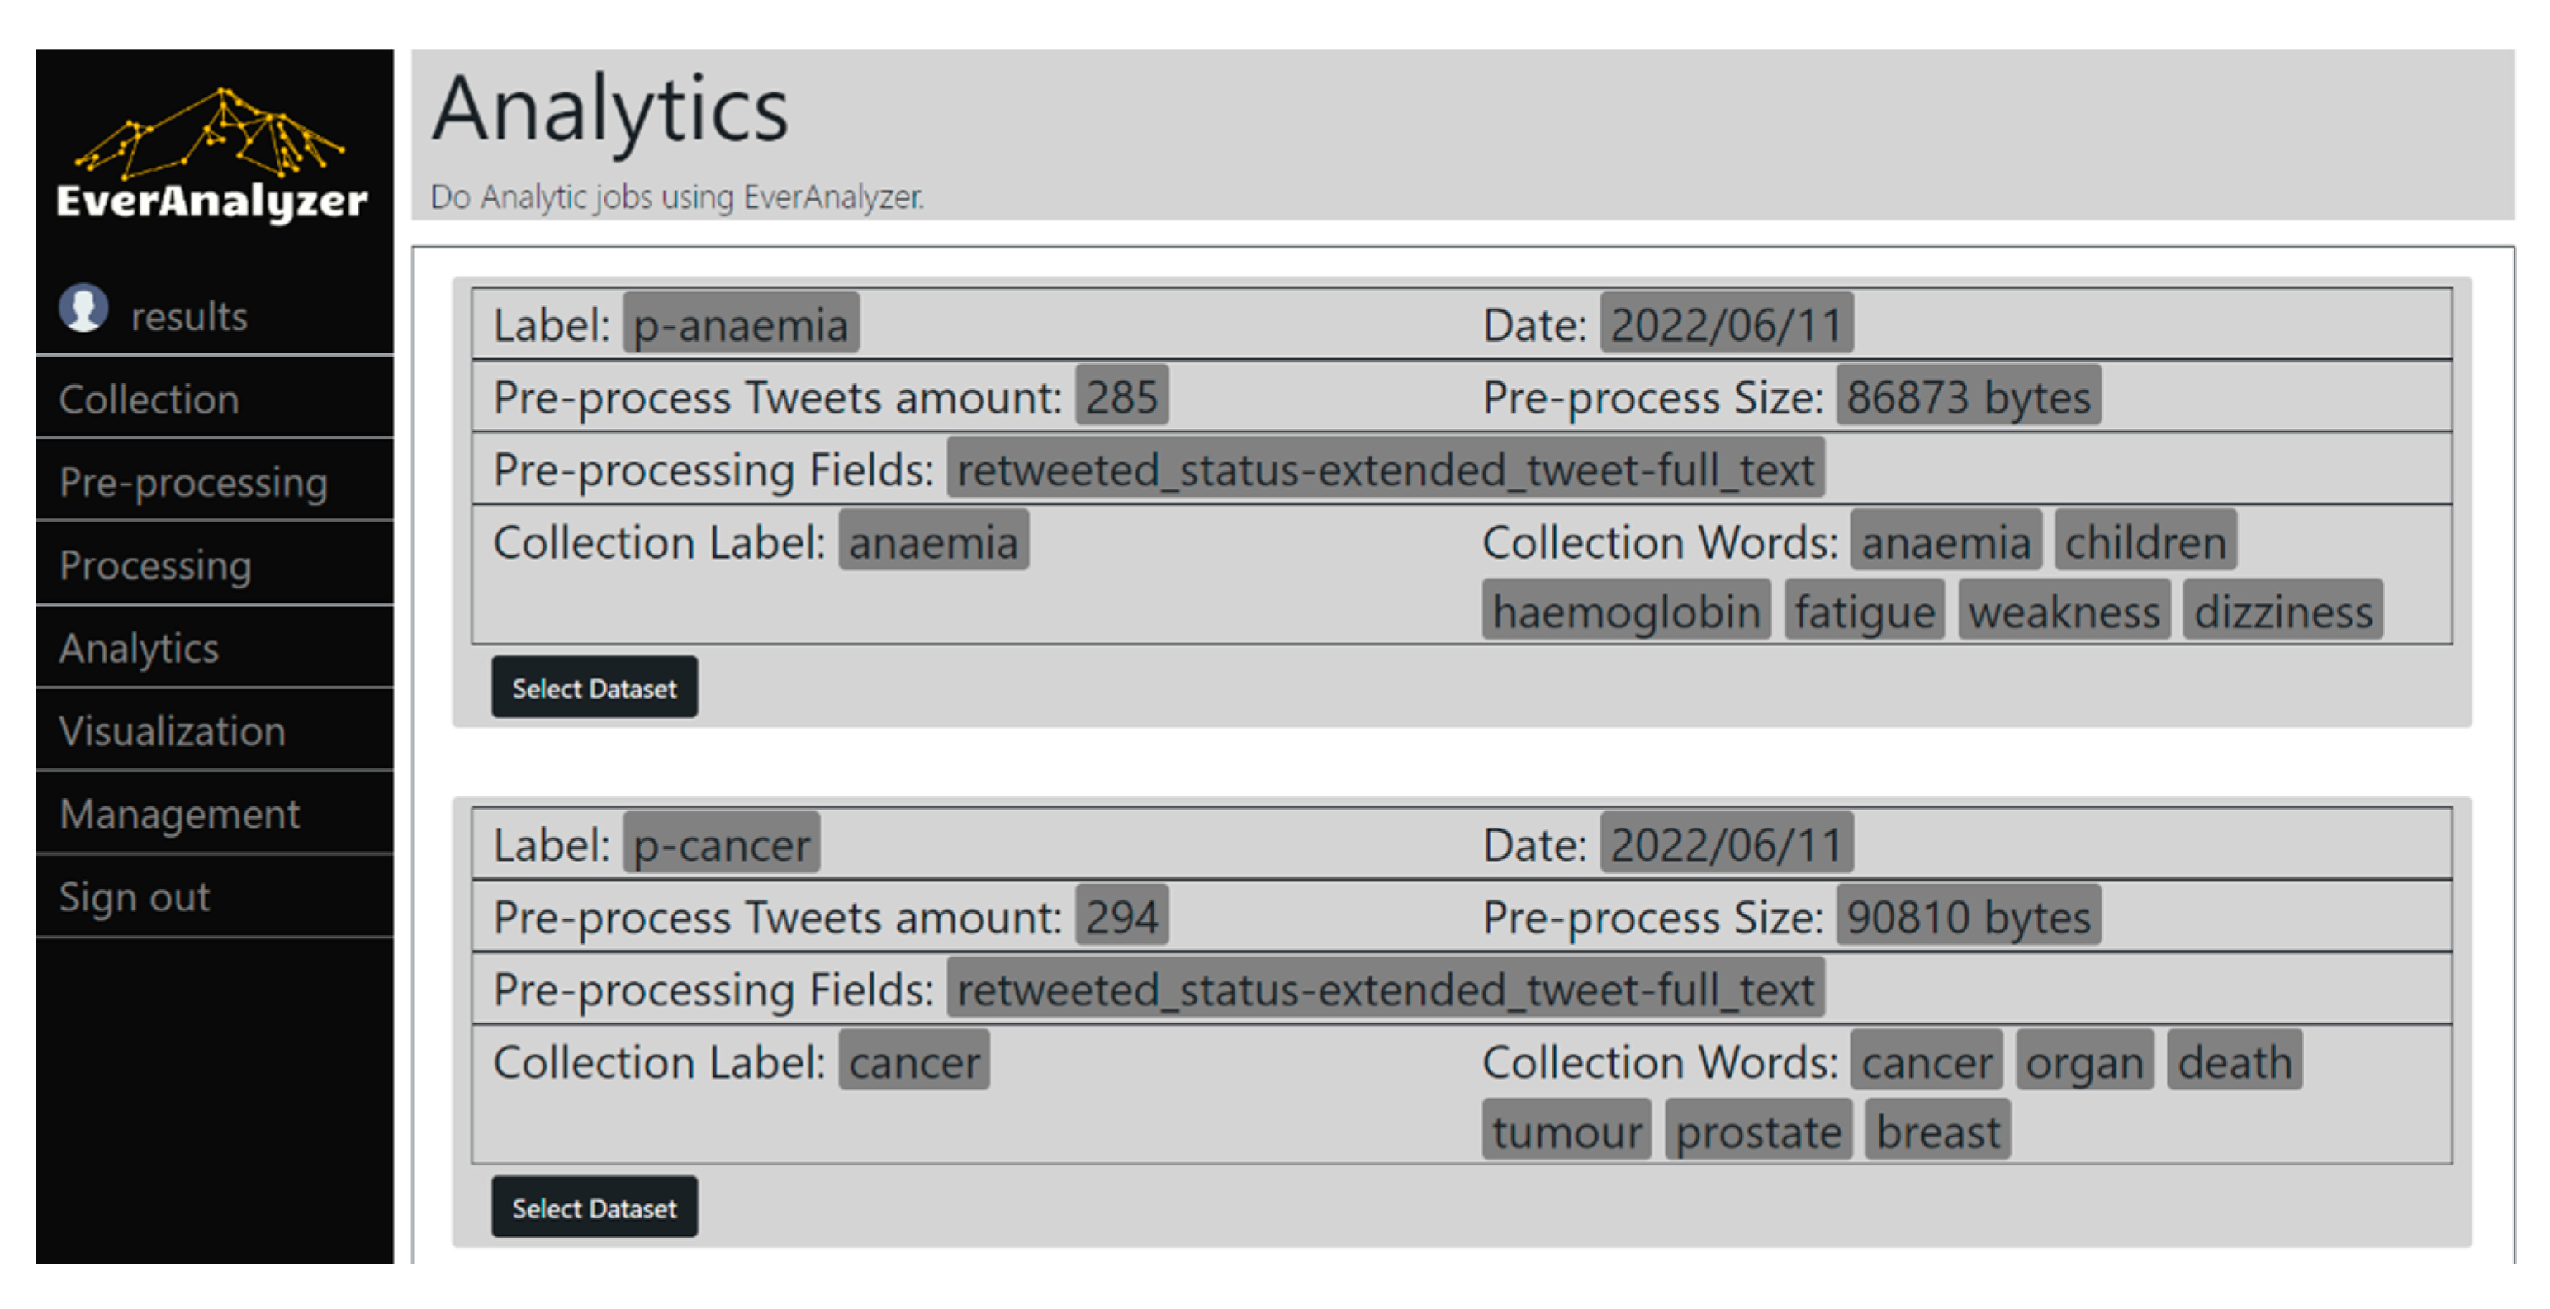Select Dataset for p-anaemia

[594, 688]
